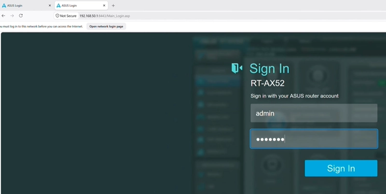Click the ASUS logo on the active tab
This screenshot has height=194, width=386.
coord(58,5)
